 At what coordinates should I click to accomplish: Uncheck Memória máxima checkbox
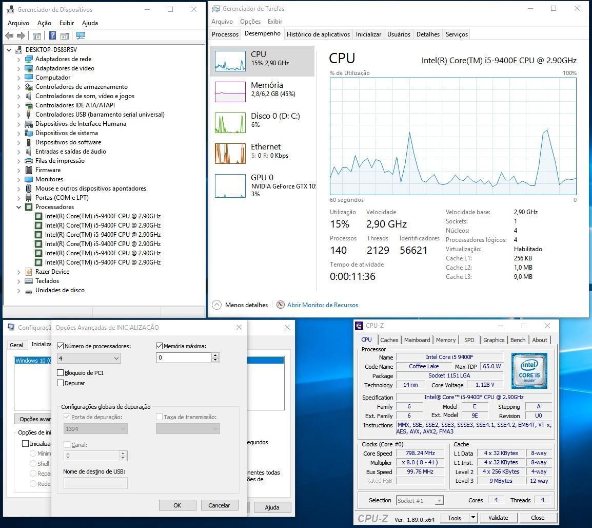(159, 346)
